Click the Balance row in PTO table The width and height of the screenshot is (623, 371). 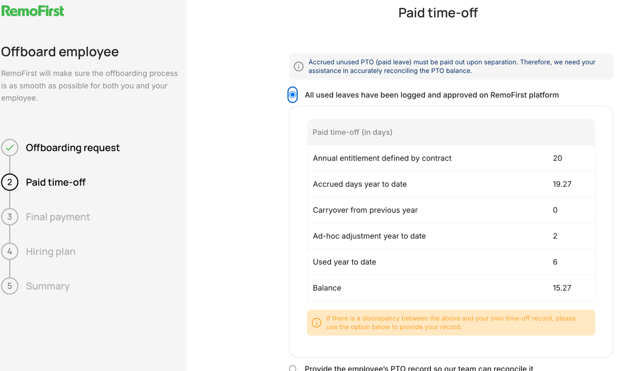coord(451,288)
